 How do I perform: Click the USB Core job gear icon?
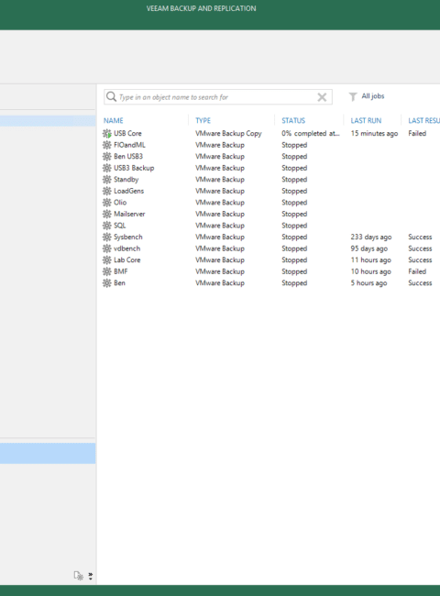106,134
